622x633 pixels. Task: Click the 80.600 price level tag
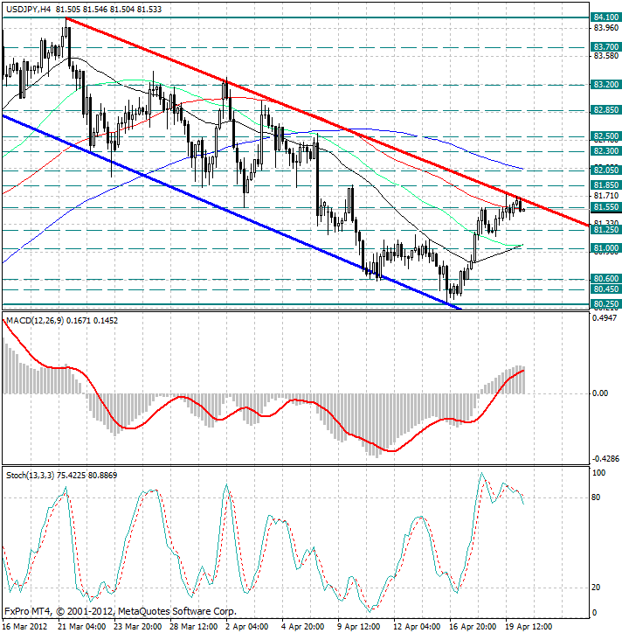tap(606, 279)
